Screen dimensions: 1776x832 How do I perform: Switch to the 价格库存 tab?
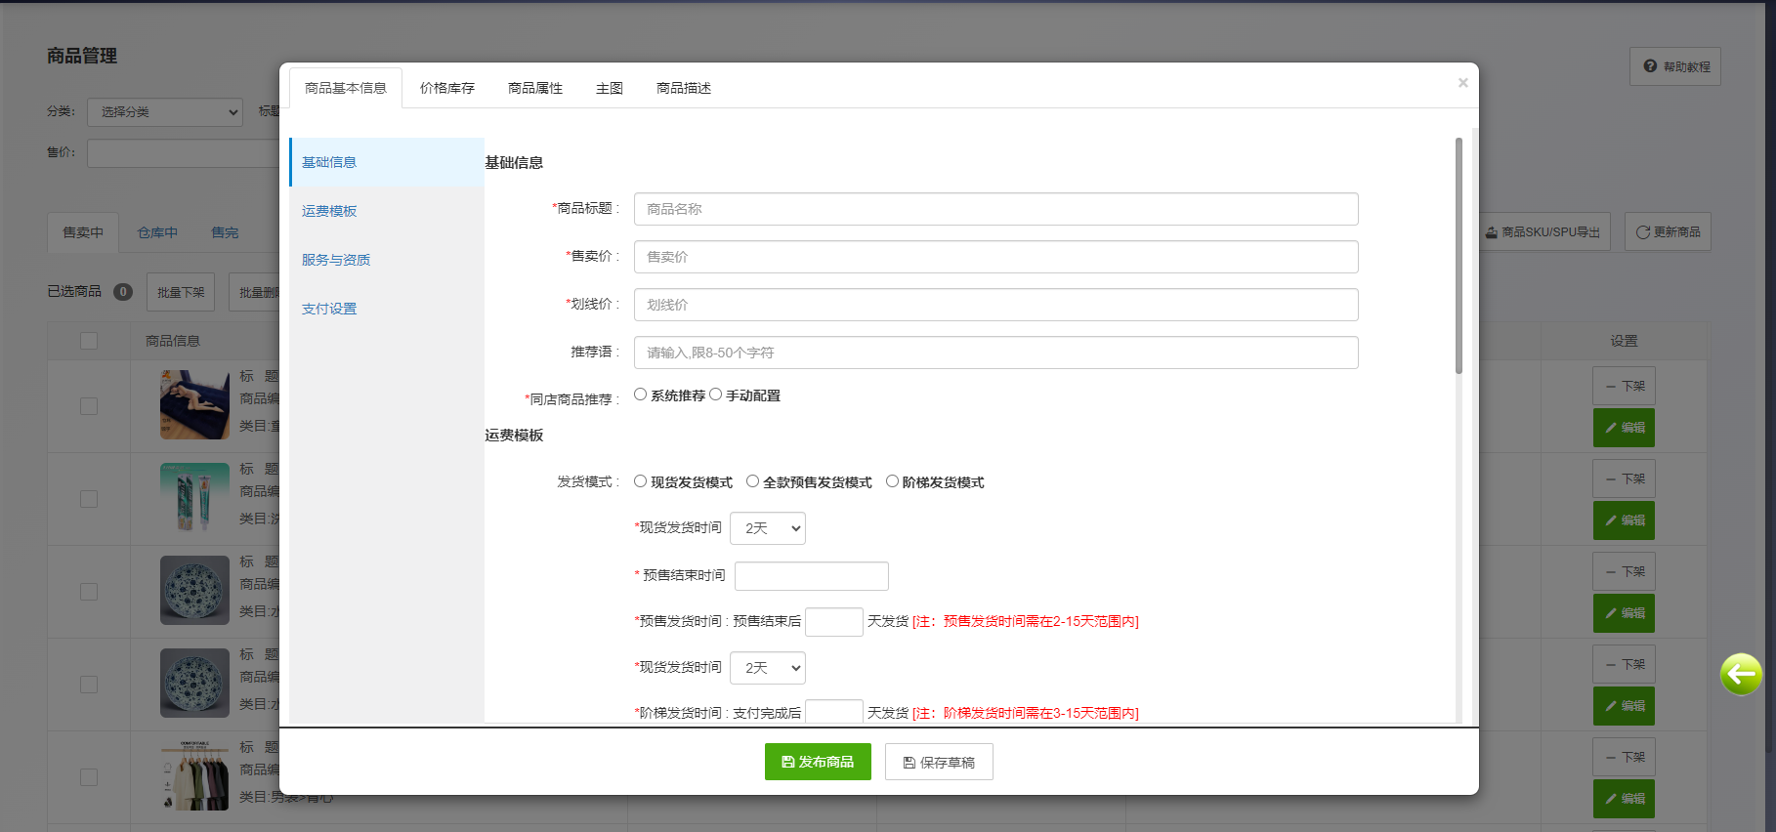(446, 88)
